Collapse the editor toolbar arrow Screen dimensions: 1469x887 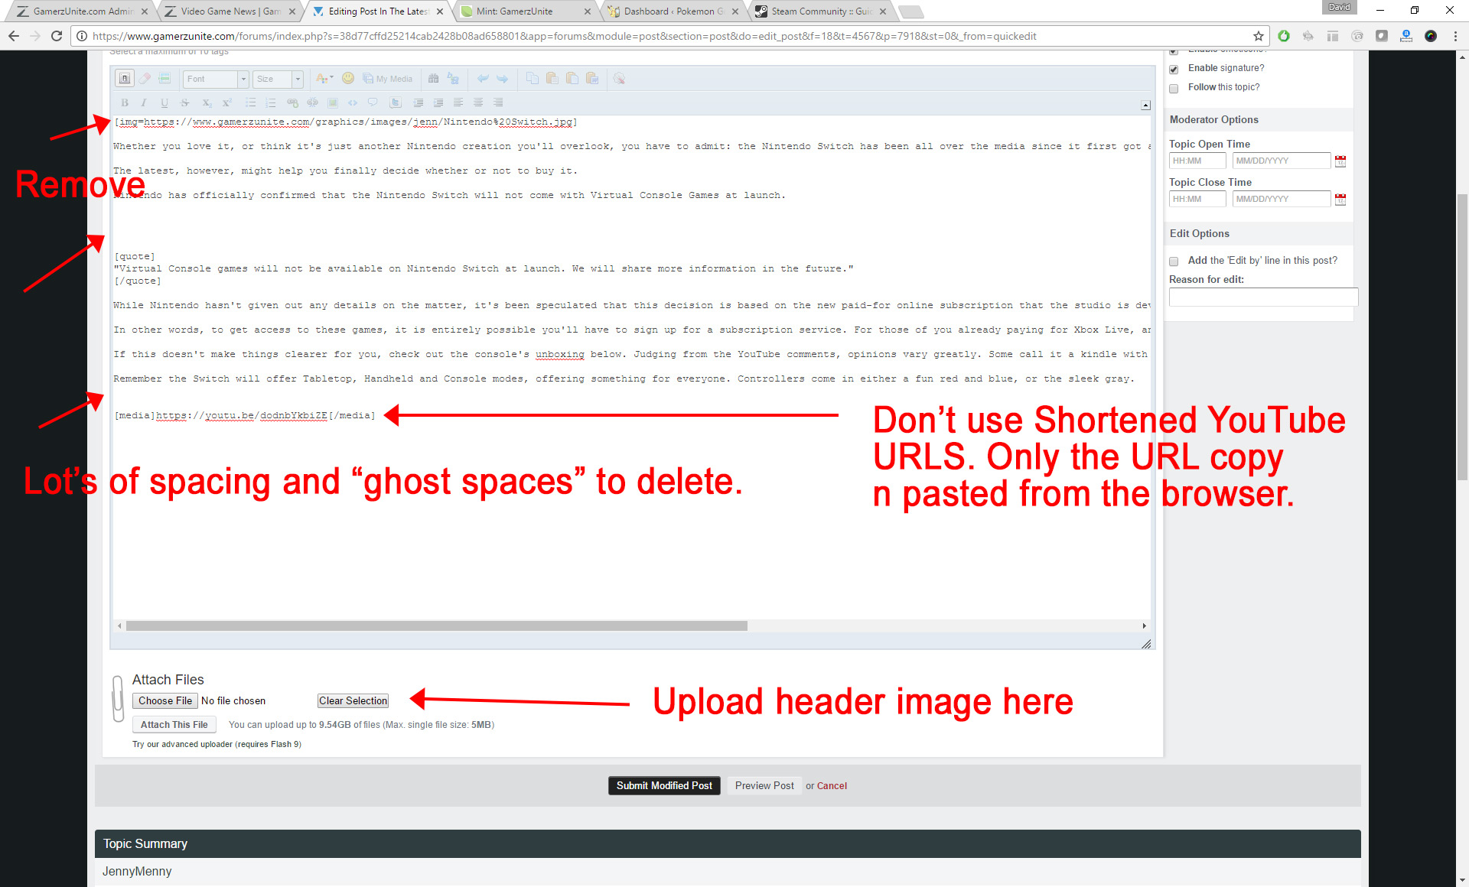point(1145,106)
